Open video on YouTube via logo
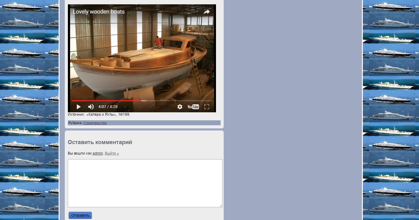The height and width of the screenshot is (220, 419). pyautogui.click(x=193, y=107)
